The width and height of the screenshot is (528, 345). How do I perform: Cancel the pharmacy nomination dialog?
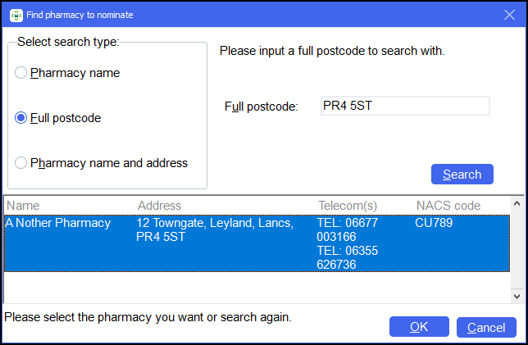pyautogui.click(x=486, y=327)
